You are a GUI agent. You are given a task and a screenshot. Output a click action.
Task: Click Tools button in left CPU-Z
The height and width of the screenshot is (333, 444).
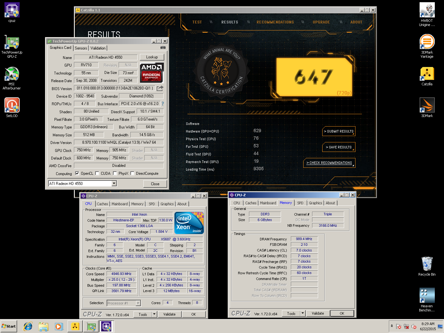click(x=143, y=314)
